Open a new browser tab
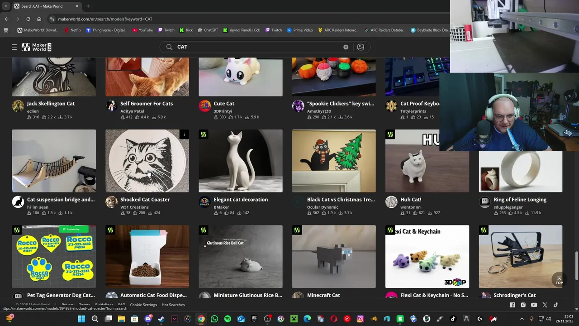 point(88,6)
